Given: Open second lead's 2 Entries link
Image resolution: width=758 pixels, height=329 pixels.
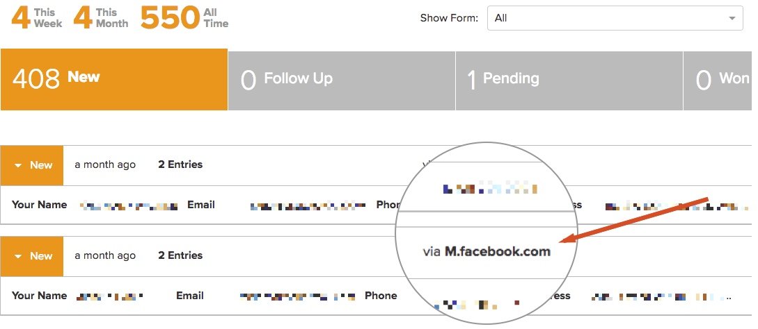Looking at the screenshot, I should 180,255.
